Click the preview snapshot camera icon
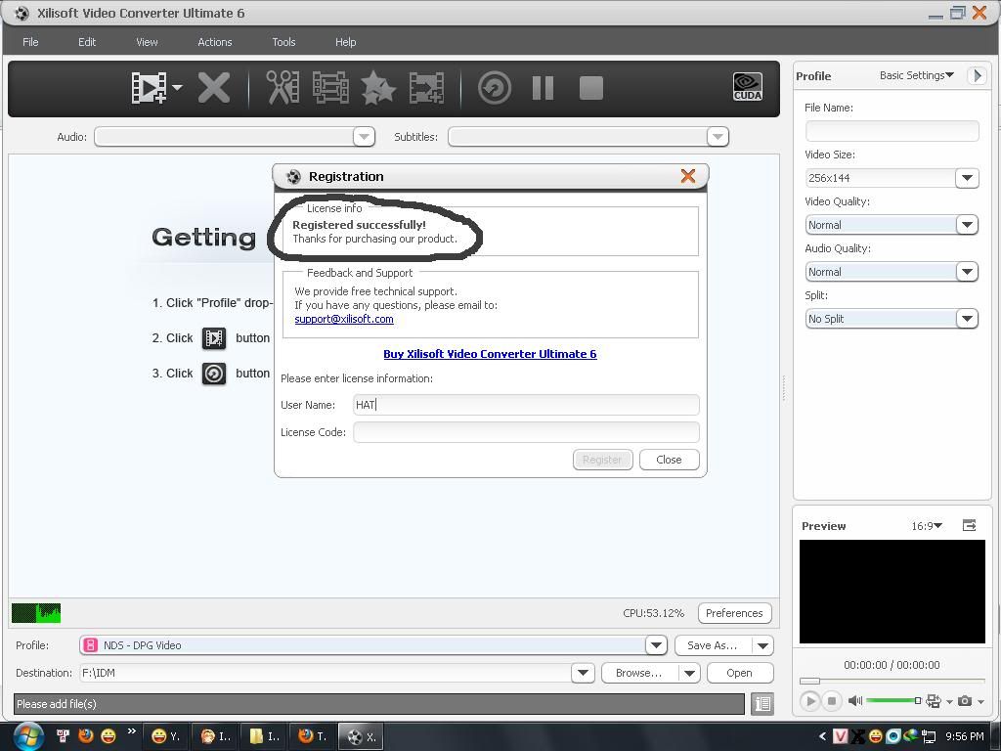Viewport: 1001px width, 751px height. tap(965, 701)
